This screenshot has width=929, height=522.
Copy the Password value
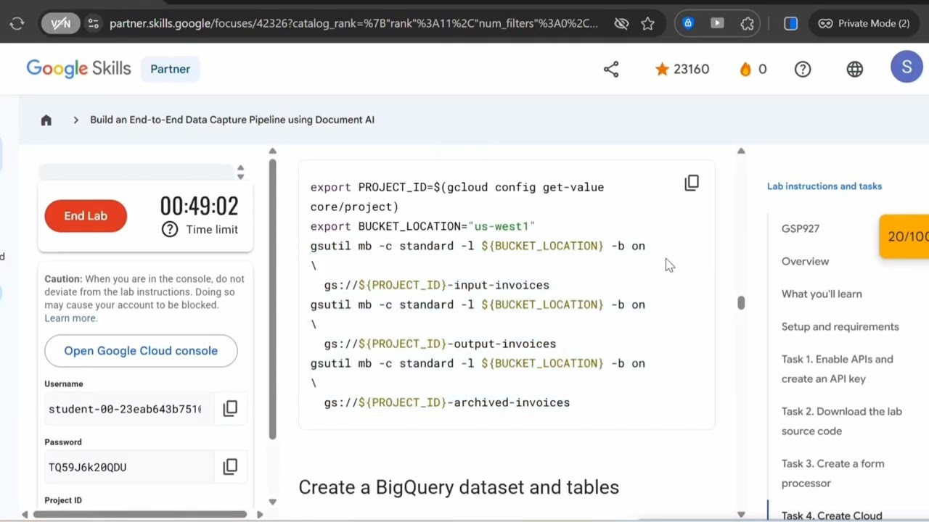pos(230,466)
